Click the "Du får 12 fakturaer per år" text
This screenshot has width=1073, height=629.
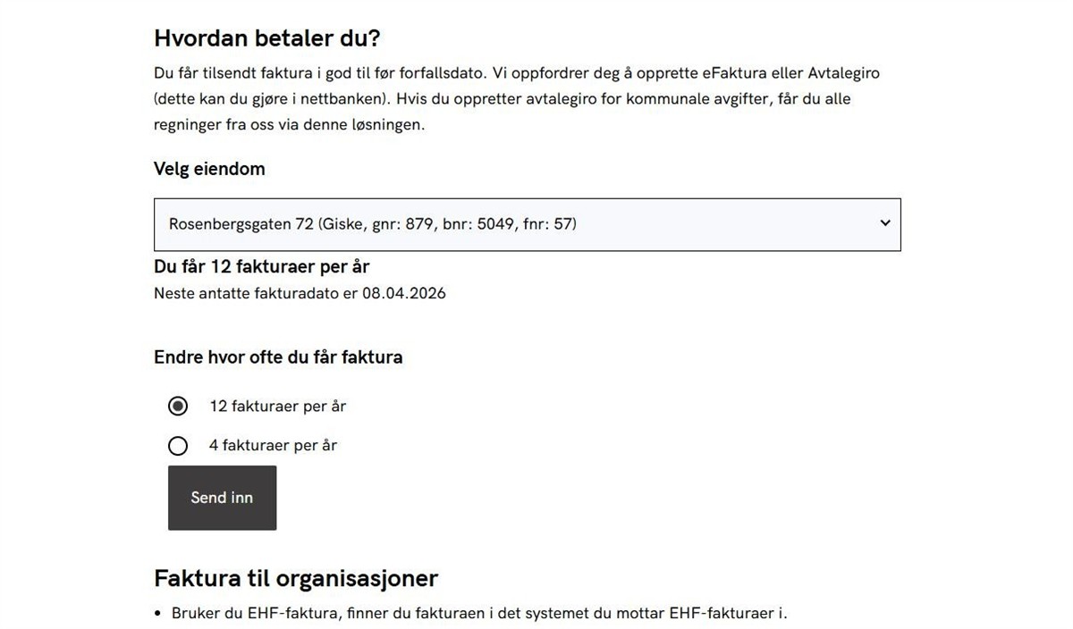pyautogui.click(x=261, y=266)
